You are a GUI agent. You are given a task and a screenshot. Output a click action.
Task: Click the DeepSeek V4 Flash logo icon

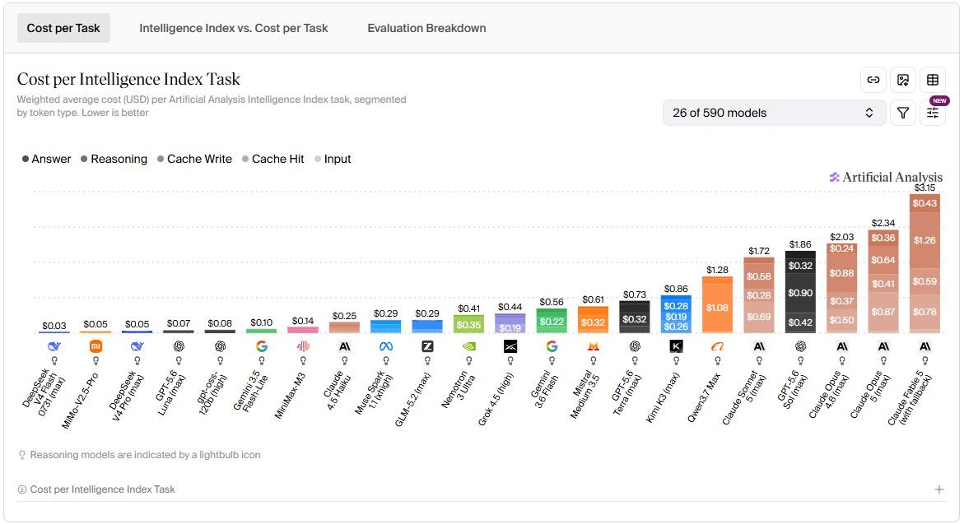(x=54, y=346)
